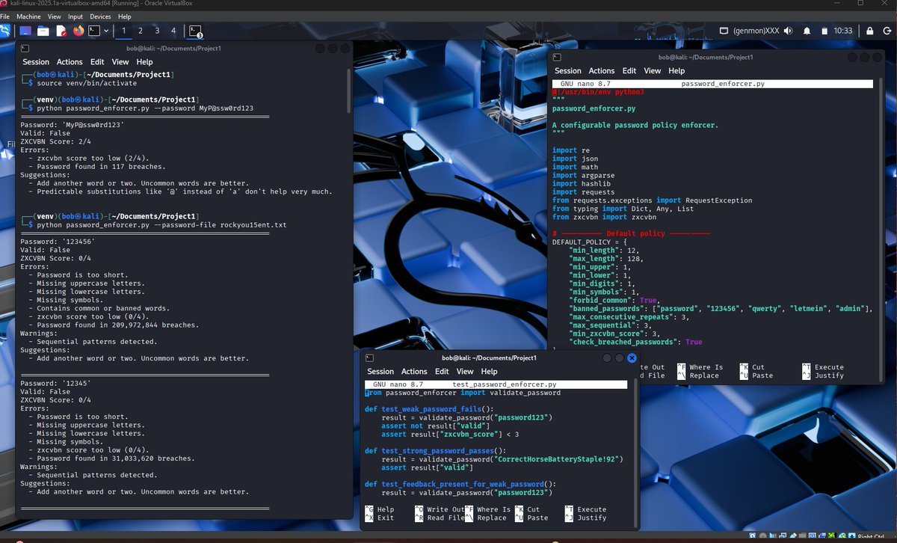Image resolution: width=897 pixels, height=543 pixels.
Task: Click the "from zxcvbn import zxcvbn" line
Action: (604, 217)
